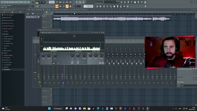The height and width of the screenshot is (111, 197).
Task: Switch Fruity Limiter to LIMIT tab
Action: [x=54, y=63]
